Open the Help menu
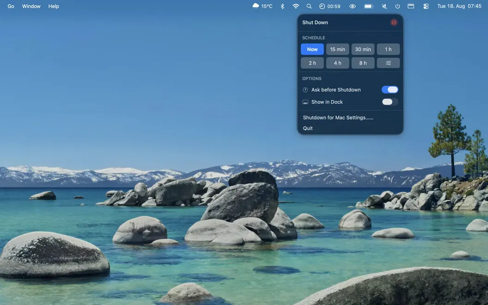 54,6
